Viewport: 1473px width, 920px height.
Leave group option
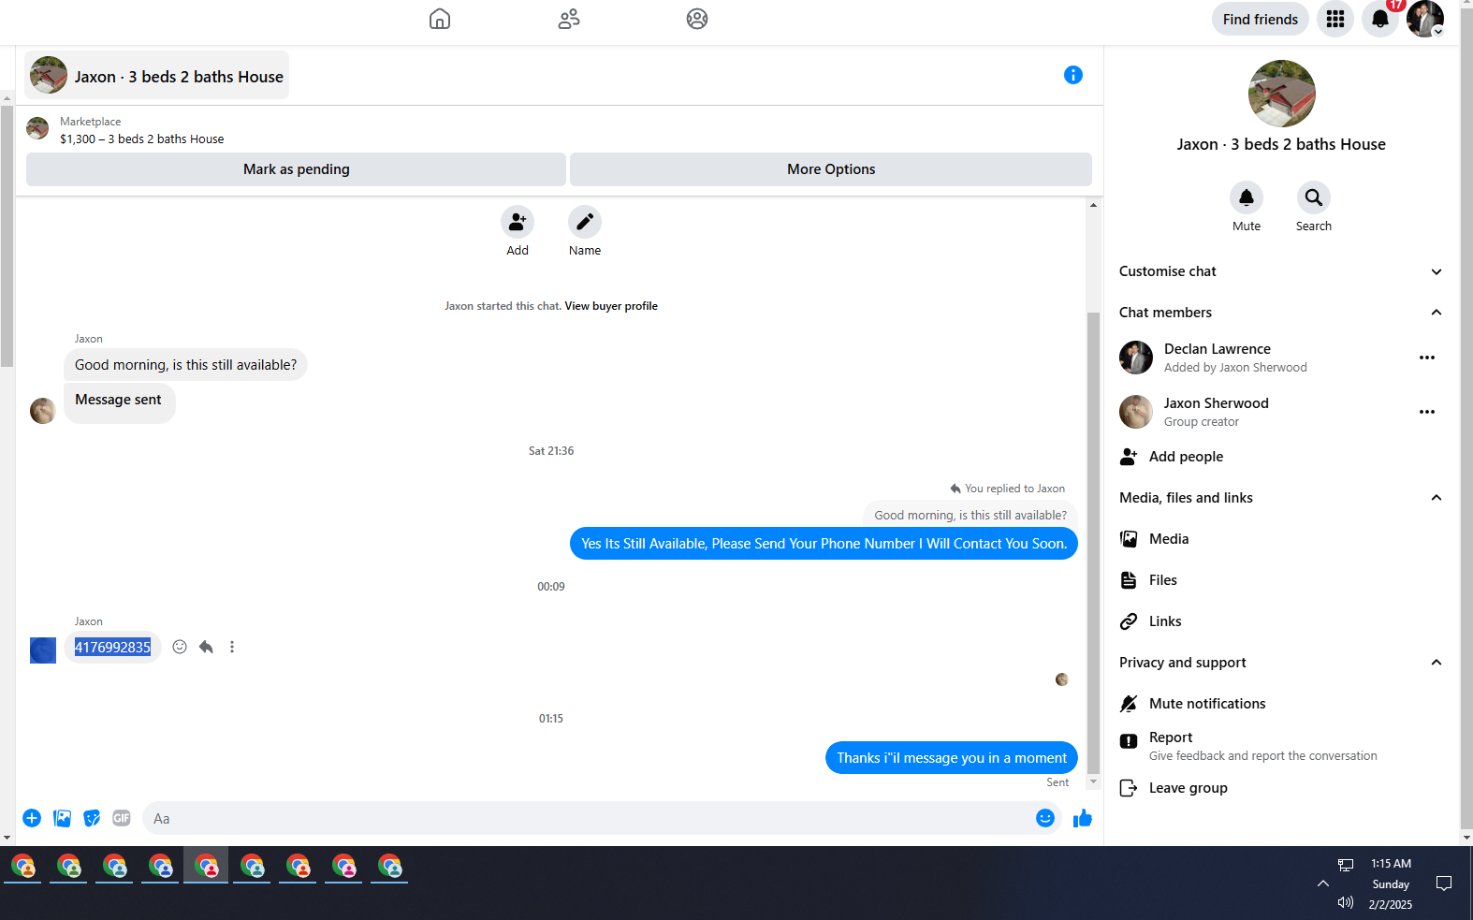click(1188, 788)
